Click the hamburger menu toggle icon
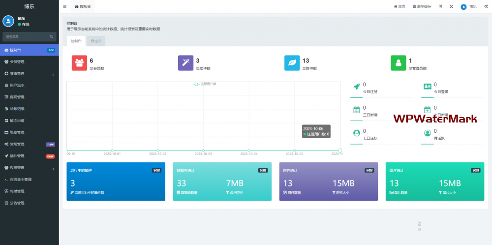492x245 pixels. 65,6
